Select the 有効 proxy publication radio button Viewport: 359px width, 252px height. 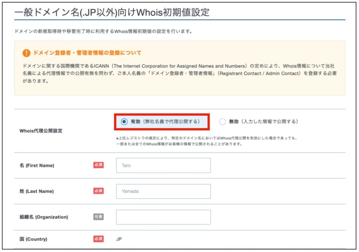pyautogui.click(x=124, y=122)
